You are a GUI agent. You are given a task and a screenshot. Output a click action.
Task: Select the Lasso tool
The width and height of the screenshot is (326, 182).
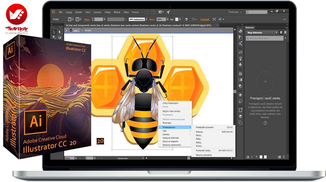[x=60, y=37]
